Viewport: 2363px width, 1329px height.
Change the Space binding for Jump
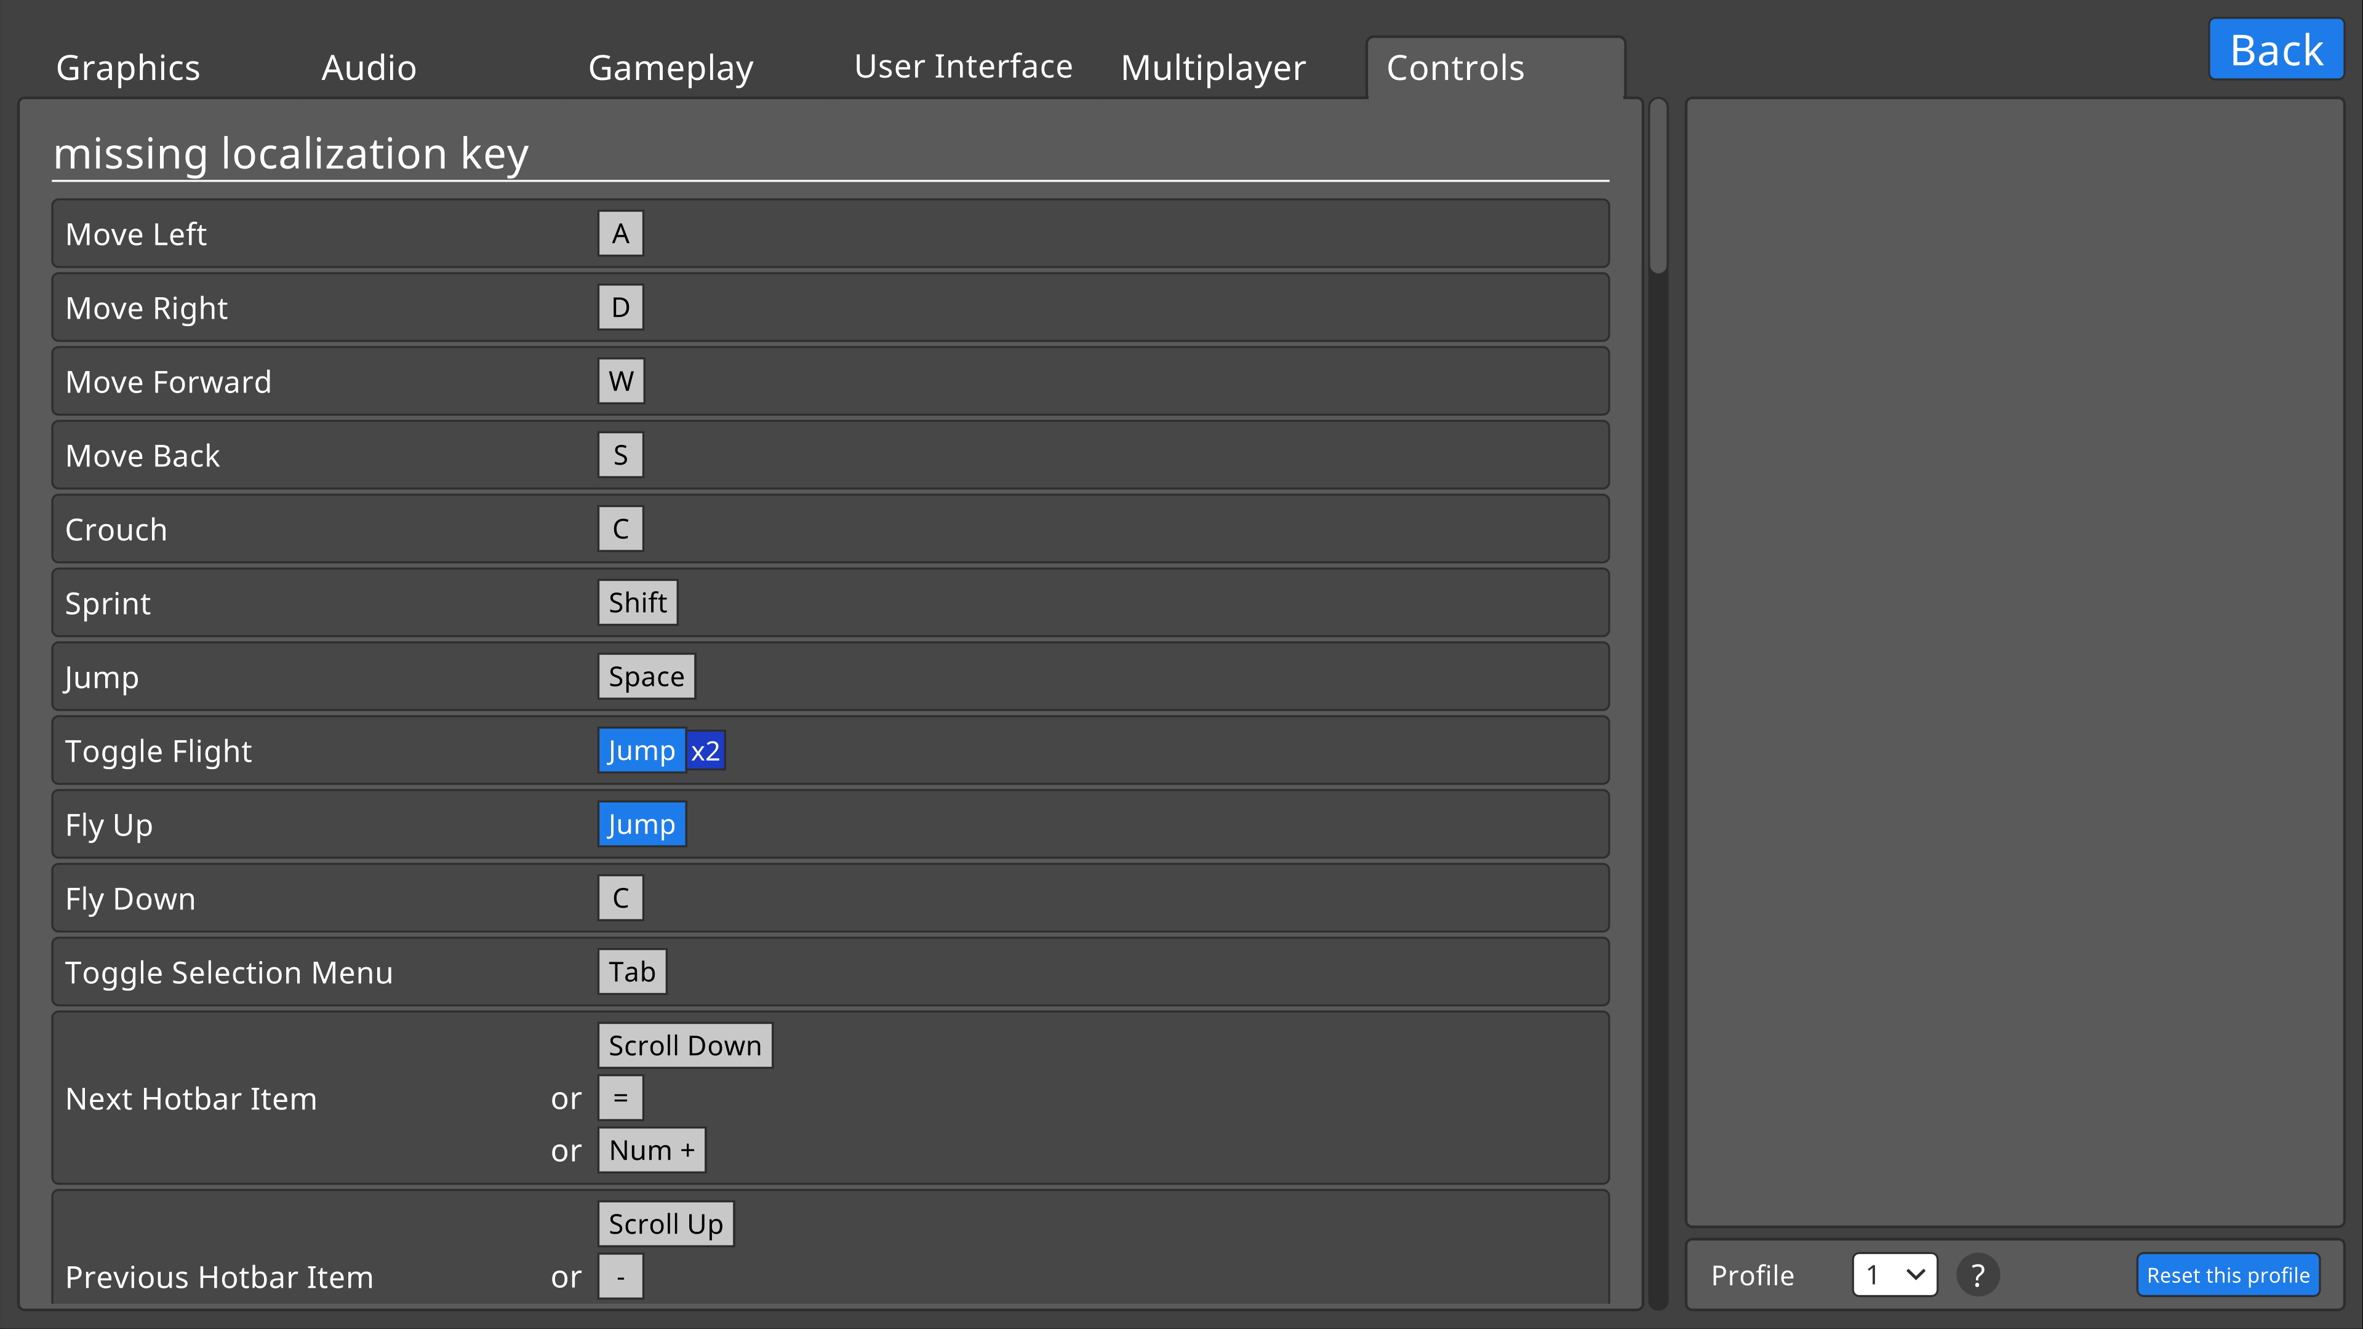[x=646, y=677]
